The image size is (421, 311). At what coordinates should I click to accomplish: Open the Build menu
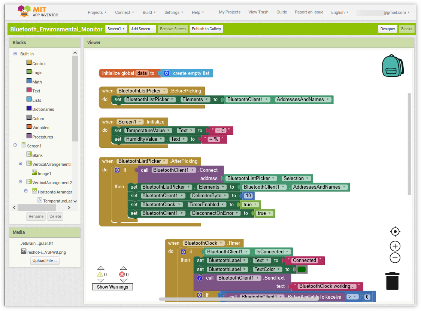[149, 12]
